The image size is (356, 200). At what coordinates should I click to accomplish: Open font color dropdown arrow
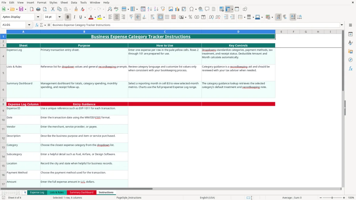point(95,17)
